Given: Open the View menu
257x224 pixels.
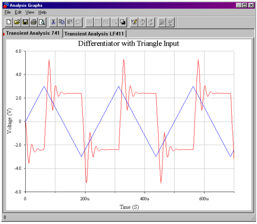Looking at the screenshot, I should 30,12.
